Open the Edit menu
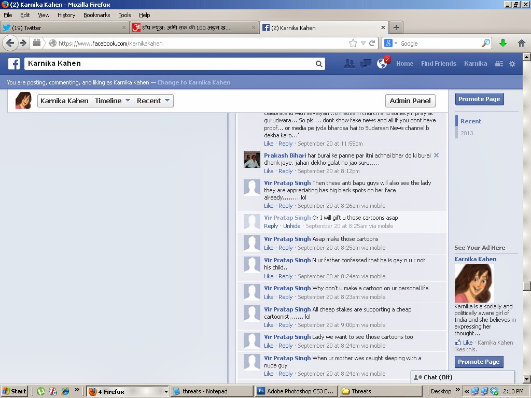 coord(25,15)
